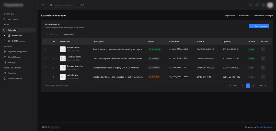Image resolution: width=276 pixels, height=131 pixels.
Task: Focus the extension list search field
Action: click(53, 34)
